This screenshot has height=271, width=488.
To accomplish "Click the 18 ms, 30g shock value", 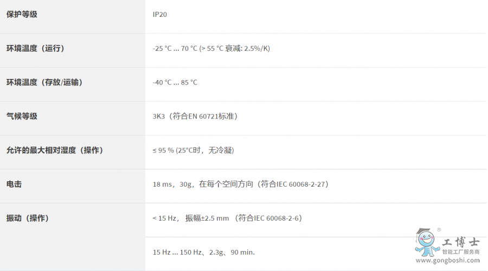I will click(172, 184).
